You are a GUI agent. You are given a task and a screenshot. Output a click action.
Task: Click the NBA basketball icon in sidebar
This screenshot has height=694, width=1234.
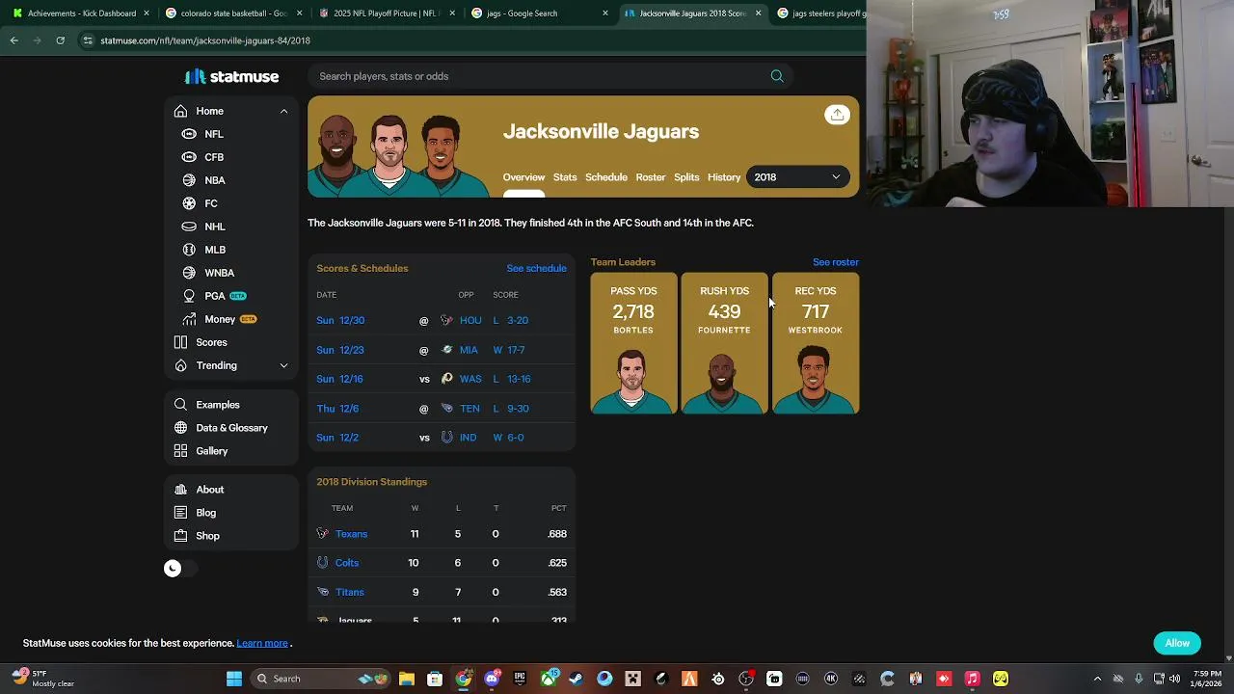pos(189,180)
